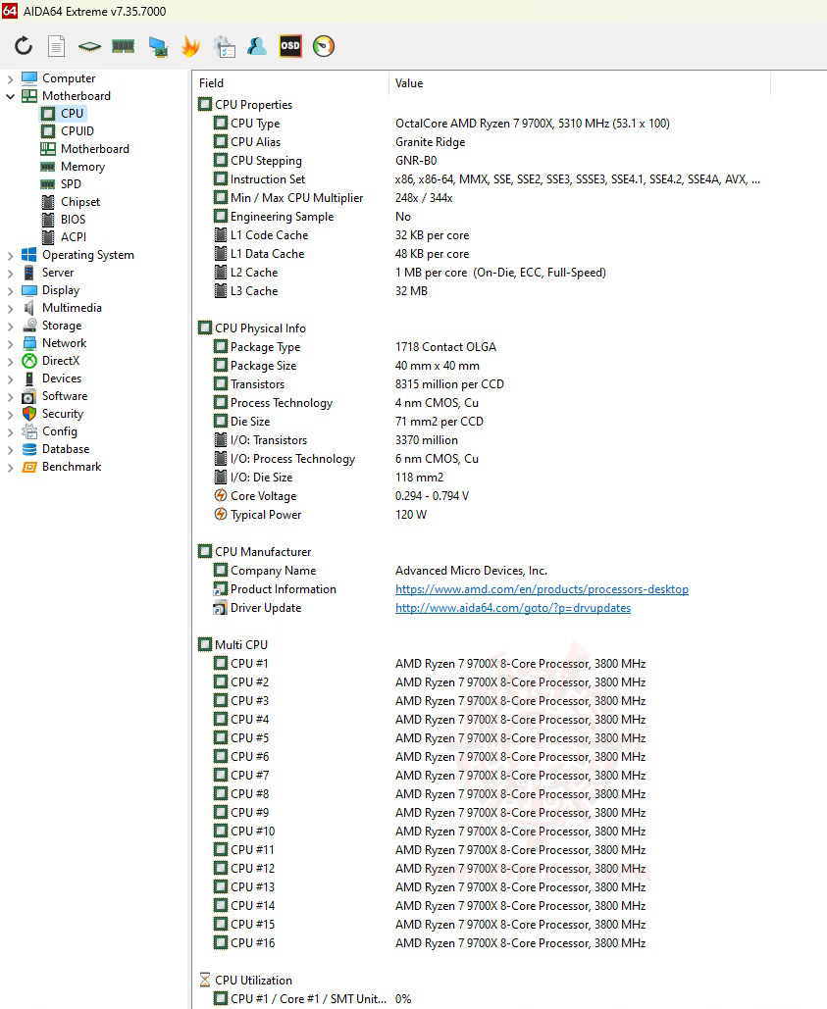Click the motherboard chip toolbar icon
This screenshot has width=827, height=1009.
coord(89,46)
